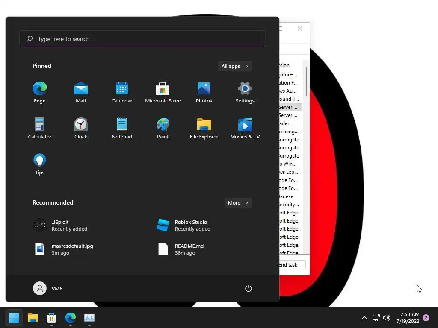
Task: Focus the Type here to search box
Action: pos(142,39)
